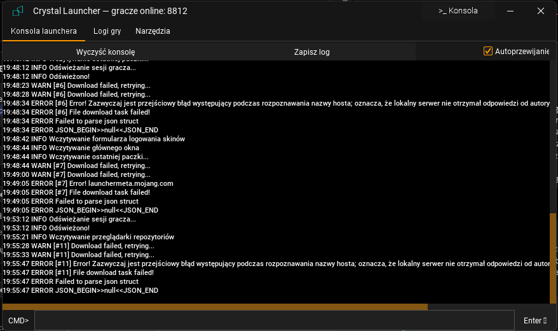Select the Narzędzia tab
Screen dimensions: 558x331
coord(153,31)
